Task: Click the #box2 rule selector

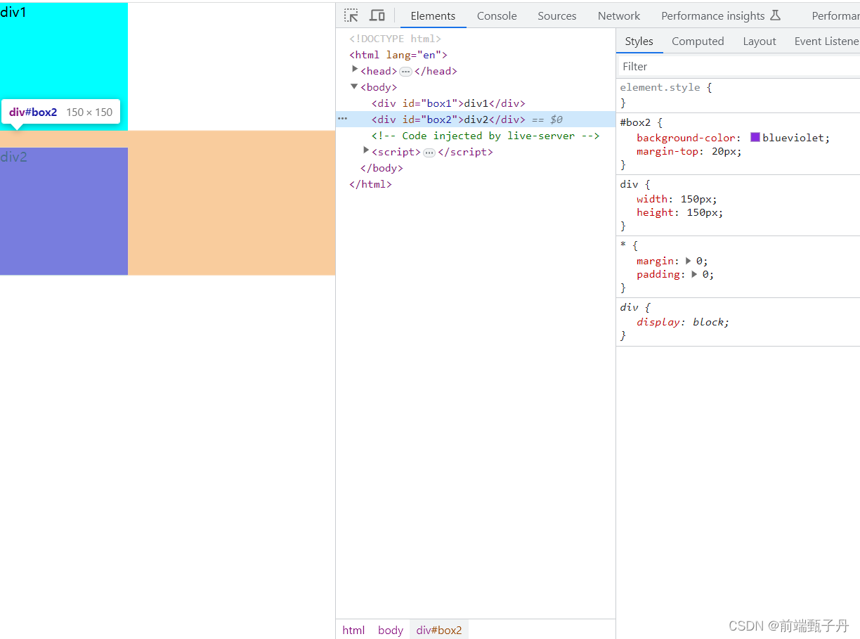Action: coord(636,122)
